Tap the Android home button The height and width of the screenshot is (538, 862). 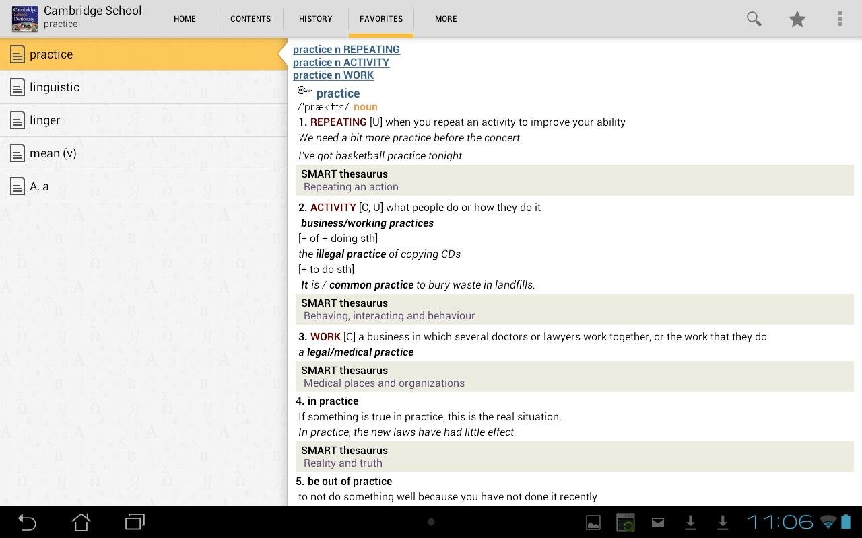pos(81,522)
